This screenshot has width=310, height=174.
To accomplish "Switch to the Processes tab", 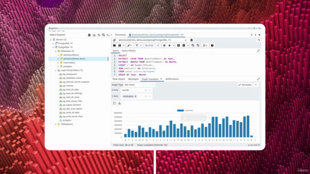I will coord(121,35).
